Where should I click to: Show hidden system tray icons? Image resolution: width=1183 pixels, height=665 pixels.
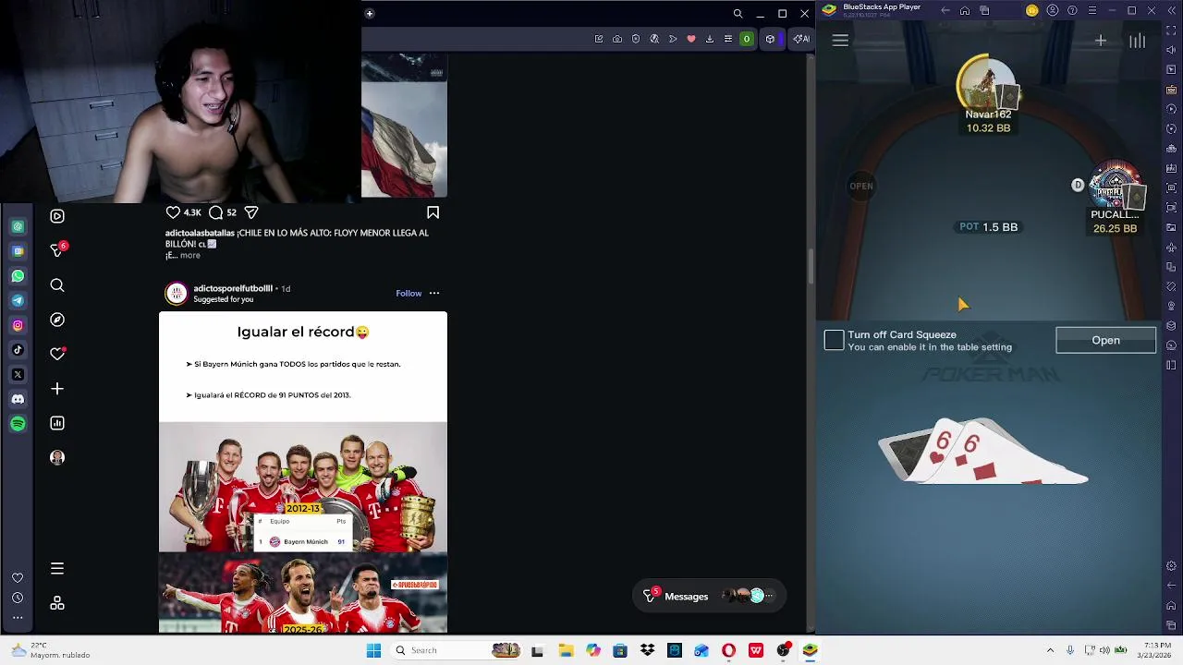coord(1050,650)
